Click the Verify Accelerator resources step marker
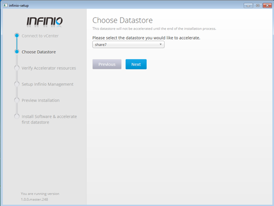Image resolution: width=274 pixels, height=206 pixels. coord(17,68)
